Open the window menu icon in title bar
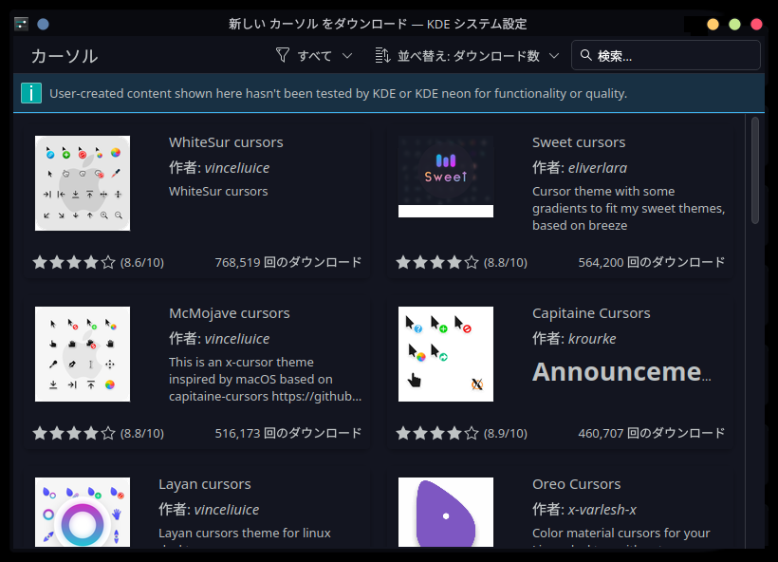 pyautogui.click(x=21, y=24)
